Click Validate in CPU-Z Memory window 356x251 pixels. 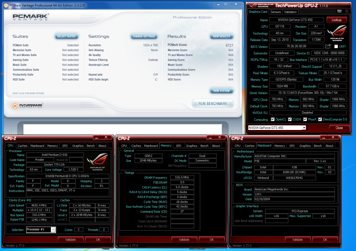click(x=184, y=240)
